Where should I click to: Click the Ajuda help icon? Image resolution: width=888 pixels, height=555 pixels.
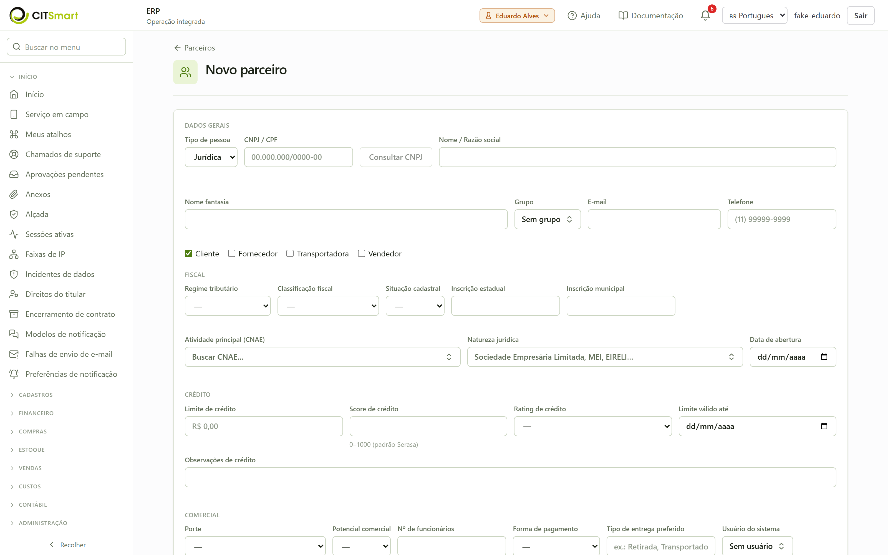pos(572,16)
